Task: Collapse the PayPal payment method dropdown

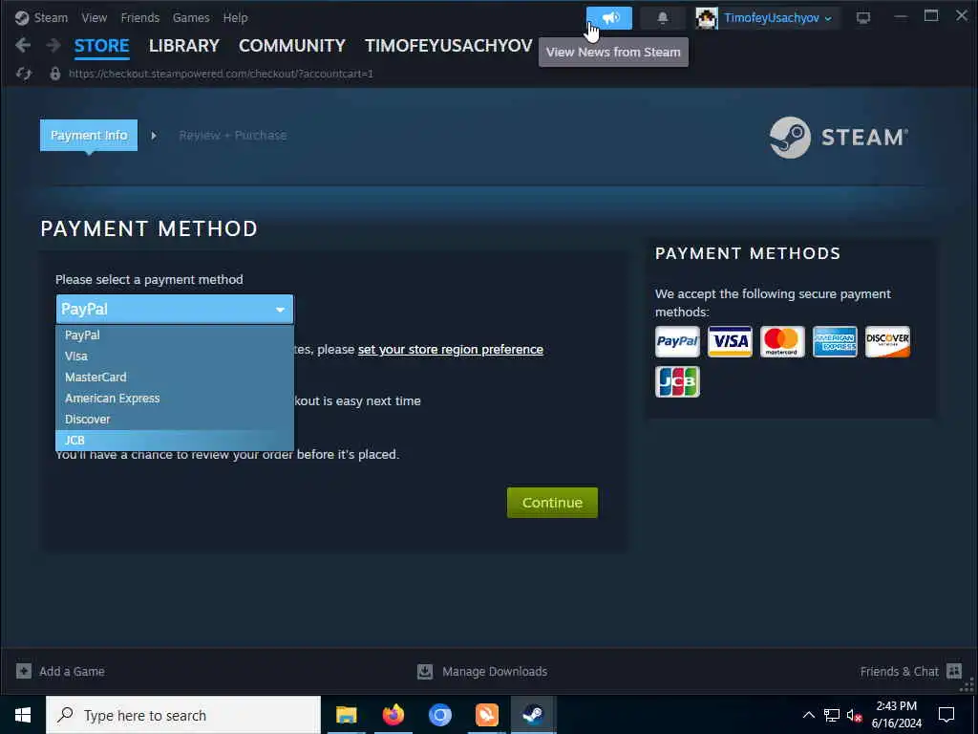Action: tap(175, 309)
